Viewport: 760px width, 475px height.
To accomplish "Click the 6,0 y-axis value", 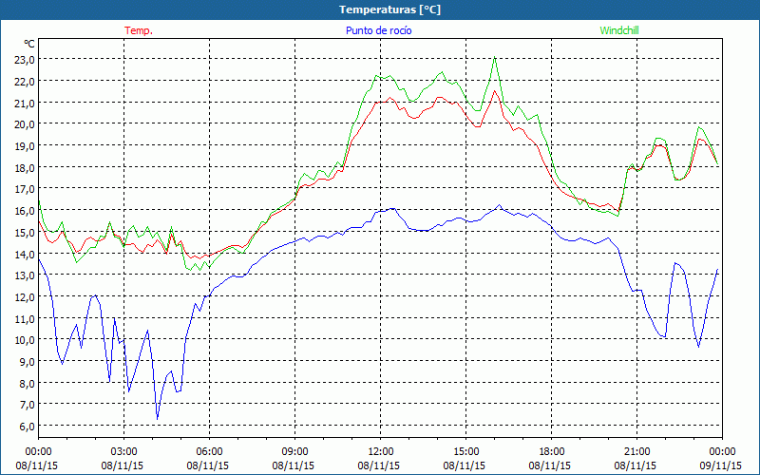I will [x=28, y=427].
